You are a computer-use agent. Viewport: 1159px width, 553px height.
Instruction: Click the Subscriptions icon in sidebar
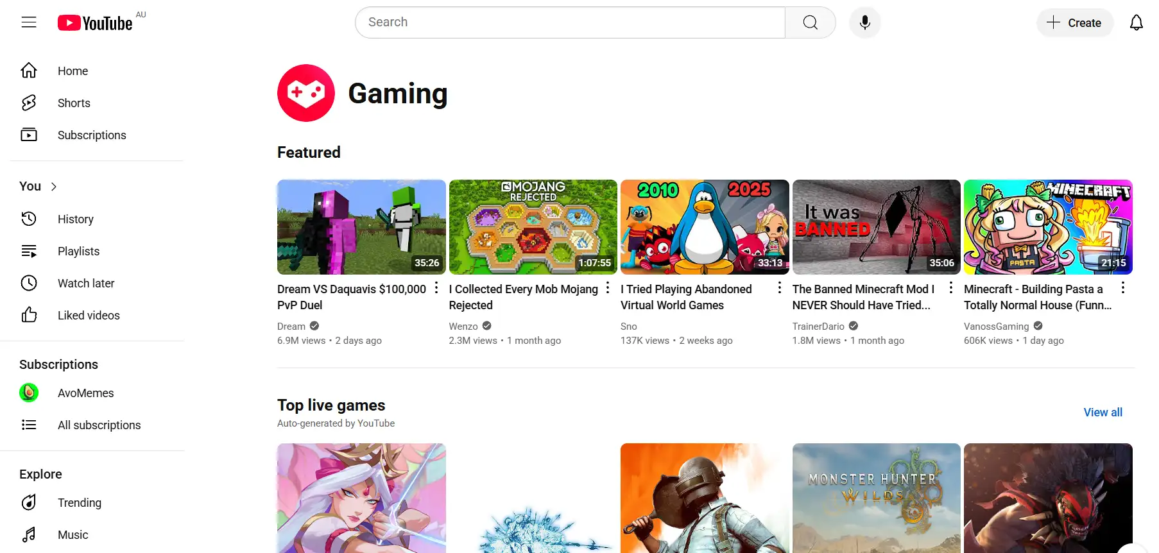point(29,135)
